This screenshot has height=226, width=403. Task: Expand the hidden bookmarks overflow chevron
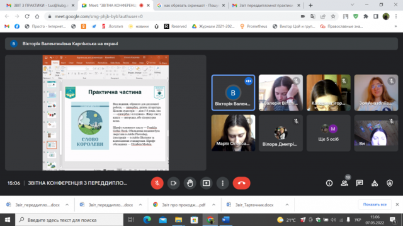click(x=396, y=26)
